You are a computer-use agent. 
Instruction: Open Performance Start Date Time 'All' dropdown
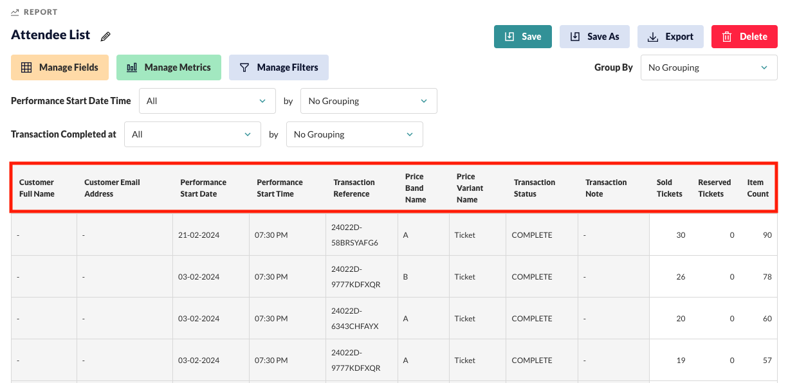tap(207, 101)
